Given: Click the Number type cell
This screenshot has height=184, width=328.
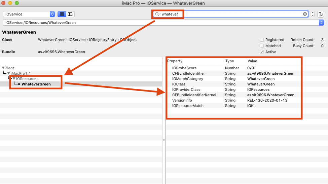Looking at the screenshot, I should (232, 68).
